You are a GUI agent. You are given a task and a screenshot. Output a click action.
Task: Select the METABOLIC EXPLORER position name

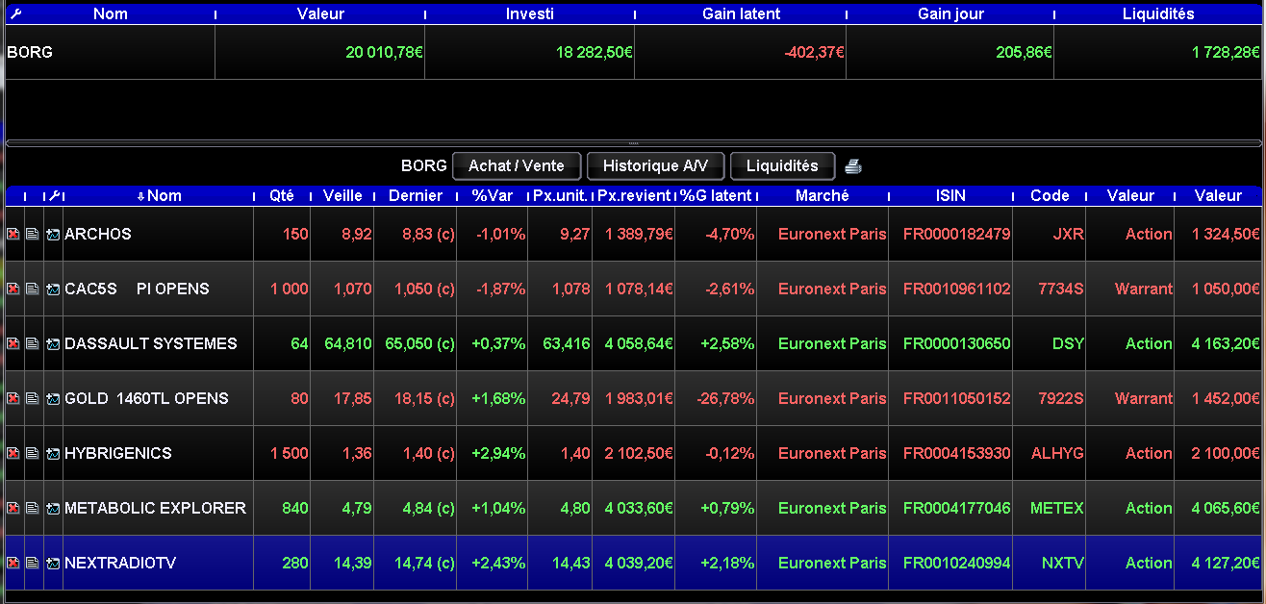[155, 508]
